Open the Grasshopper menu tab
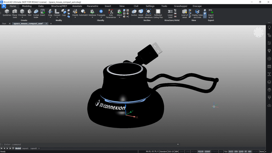 click(x=180, y=6)
